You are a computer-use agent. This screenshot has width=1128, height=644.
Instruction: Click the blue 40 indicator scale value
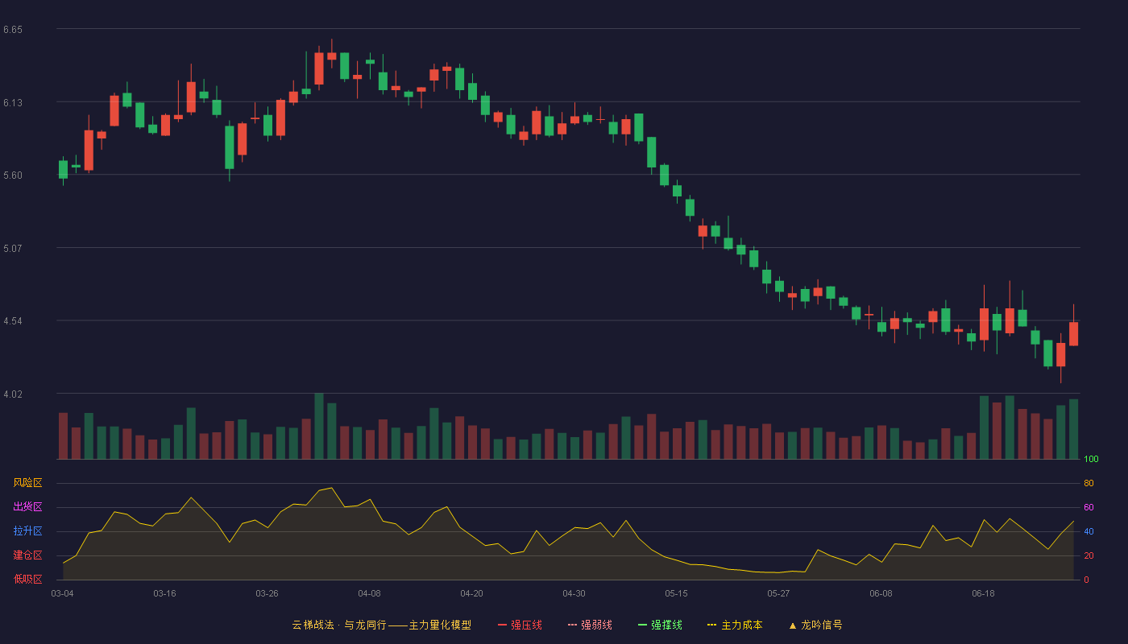[1089, 532]
